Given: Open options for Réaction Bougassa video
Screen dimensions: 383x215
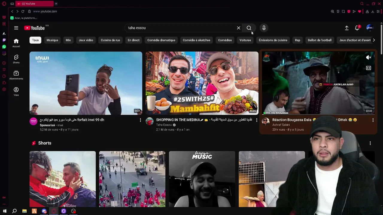Looking at the screenshot, I should (x=373, y=120).
